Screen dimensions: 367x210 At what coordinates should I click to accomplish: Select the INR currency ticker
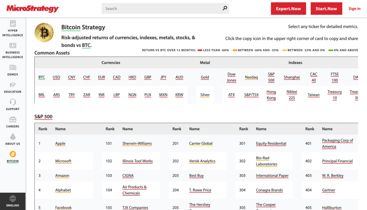tap(101, 95)
